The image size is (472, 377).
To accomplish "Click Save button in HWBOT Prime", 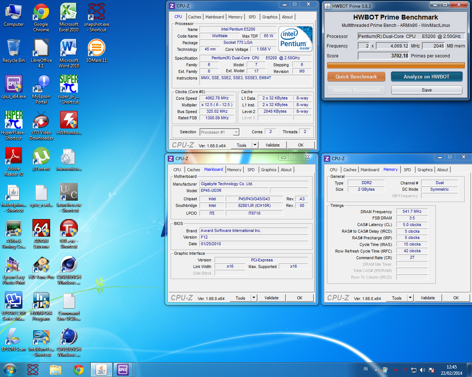I will (427, 90).
